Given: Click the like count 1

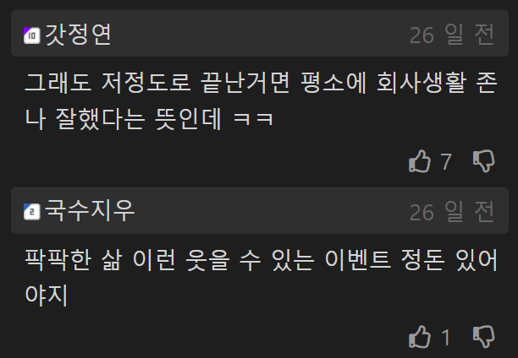Looking at the screenshot, I should pyautogui.click(x=446, y=337).
